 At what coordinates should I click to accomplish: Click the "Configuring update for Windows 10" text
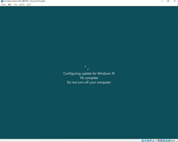pos(89,73)
